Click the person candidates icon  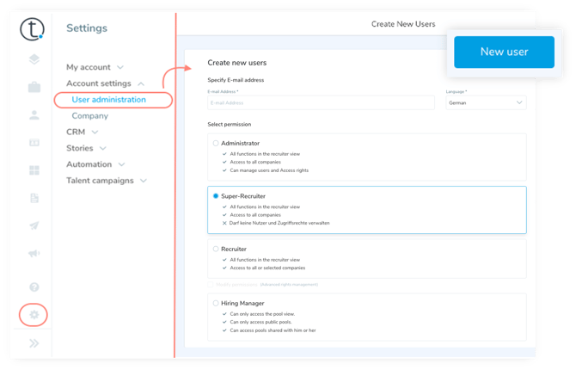click(x=34, y=114)
